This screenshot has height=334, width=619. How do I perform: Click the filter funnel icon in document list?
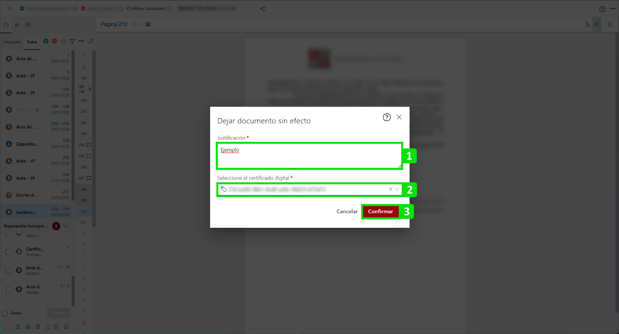[x=72, y=41]
